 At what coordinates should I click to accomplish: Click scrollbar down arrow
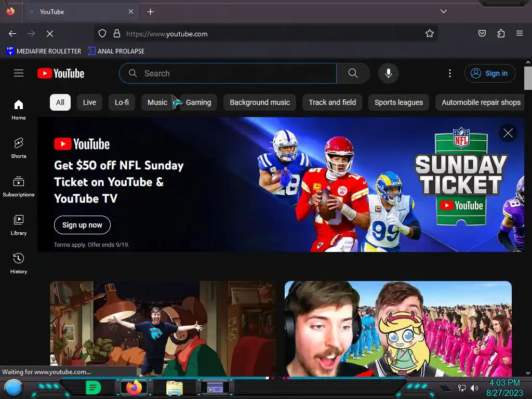click(x=528, y=373)
